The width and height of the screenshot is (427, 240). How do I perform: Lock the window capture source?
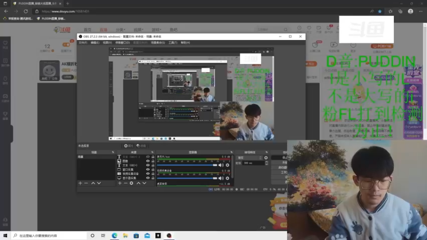[x=153, y=170]
